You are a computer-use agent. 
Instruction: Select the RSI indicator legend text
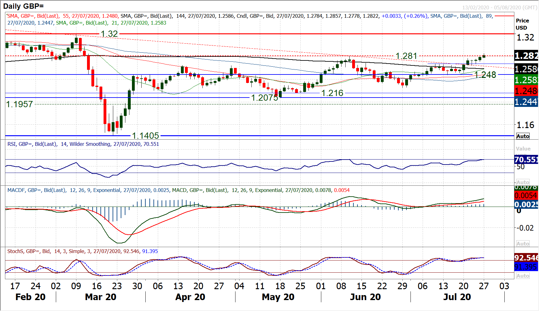point(83,144)
